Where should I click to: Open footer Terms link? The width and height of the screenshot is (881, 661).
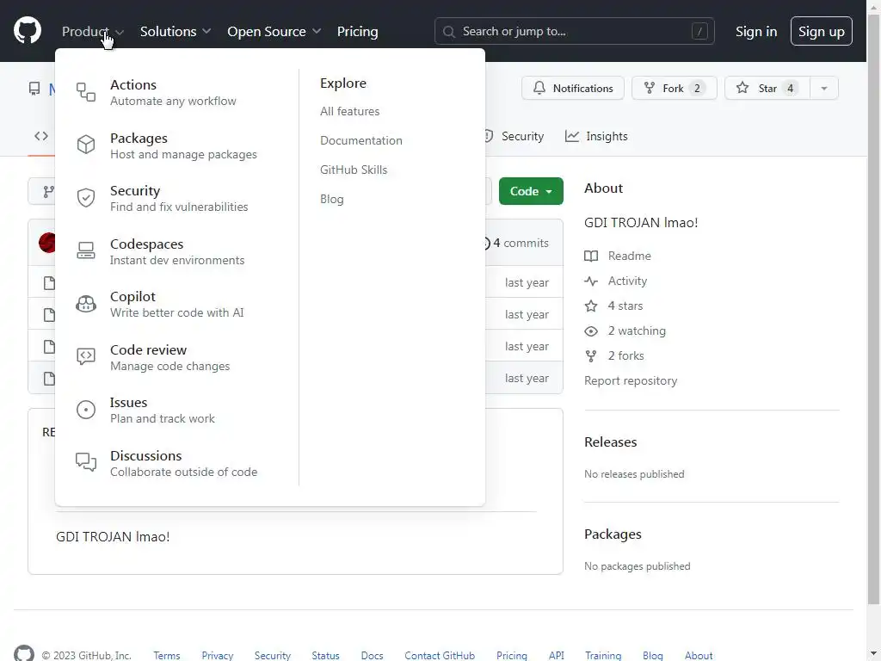[x=166, y=655]
